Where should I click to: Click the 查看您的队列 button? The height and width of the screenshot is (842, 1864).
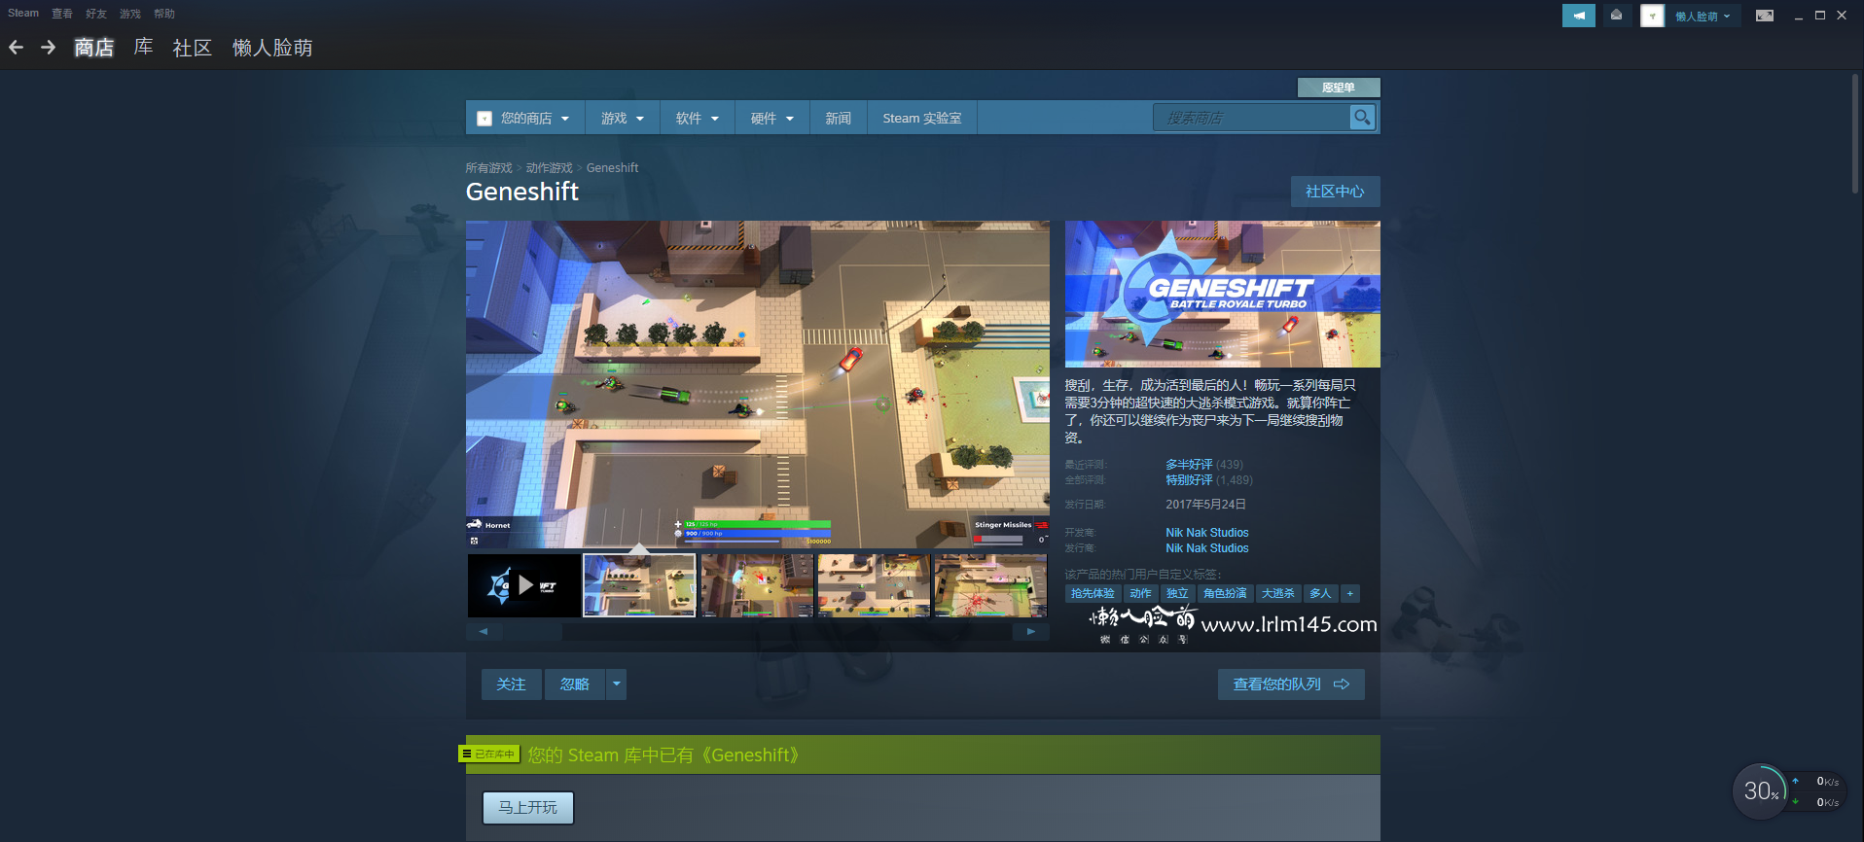tap(1291, 684)
